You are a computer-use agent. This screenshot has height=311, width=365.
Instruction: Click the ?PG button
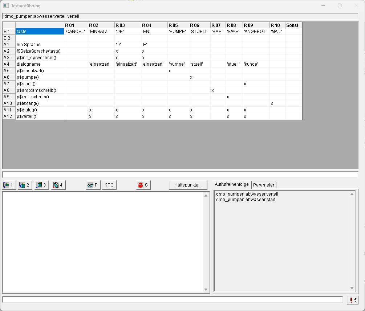click(109, 185)
